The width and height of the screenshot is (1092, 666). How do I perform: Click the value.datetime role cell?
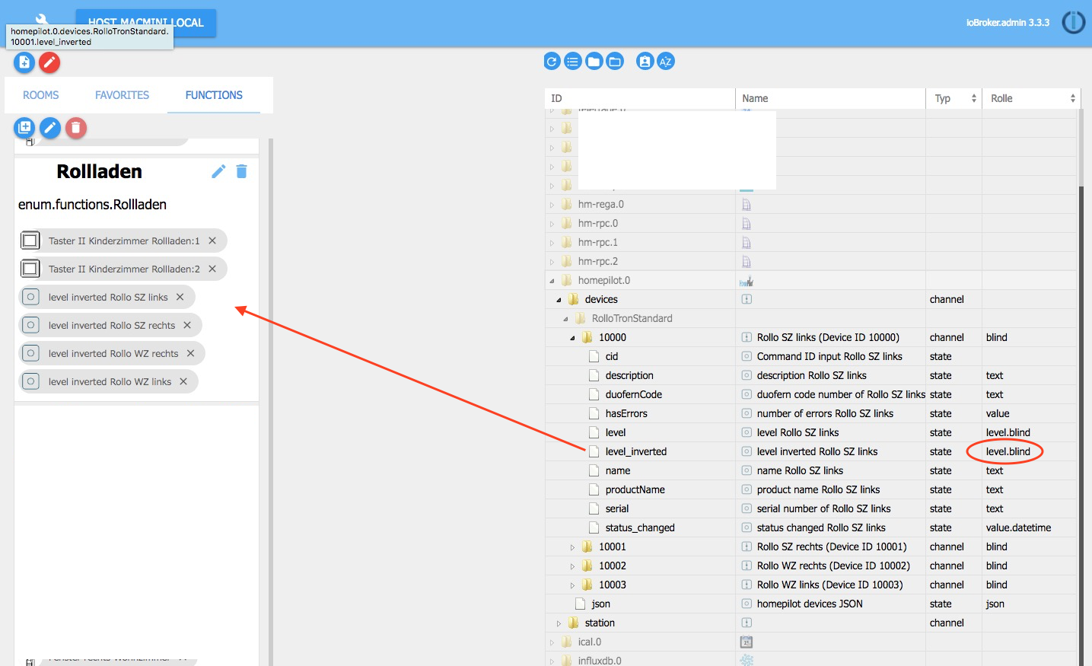point(1018,527)
